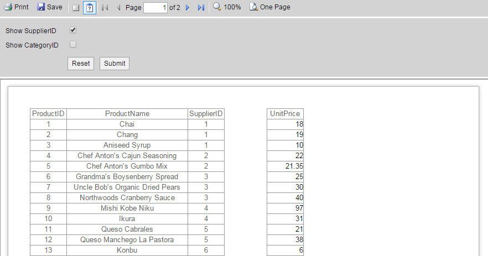Select Chef Anton's Cajun Seasoning cell

127,156
